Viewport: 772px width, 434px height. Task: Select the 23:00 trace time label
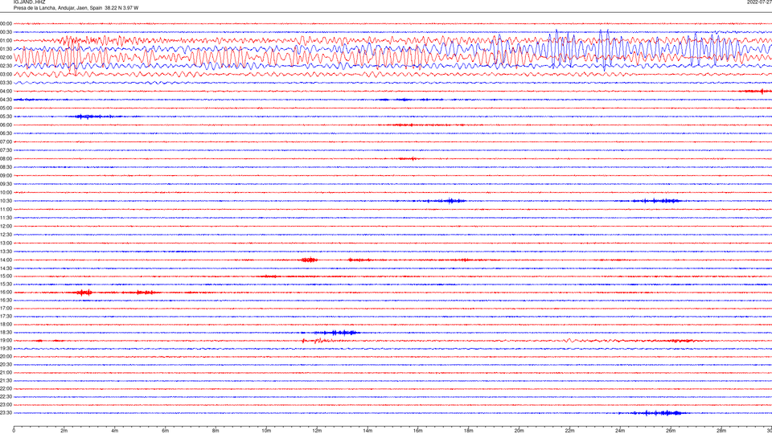click(x=6, y=405)
